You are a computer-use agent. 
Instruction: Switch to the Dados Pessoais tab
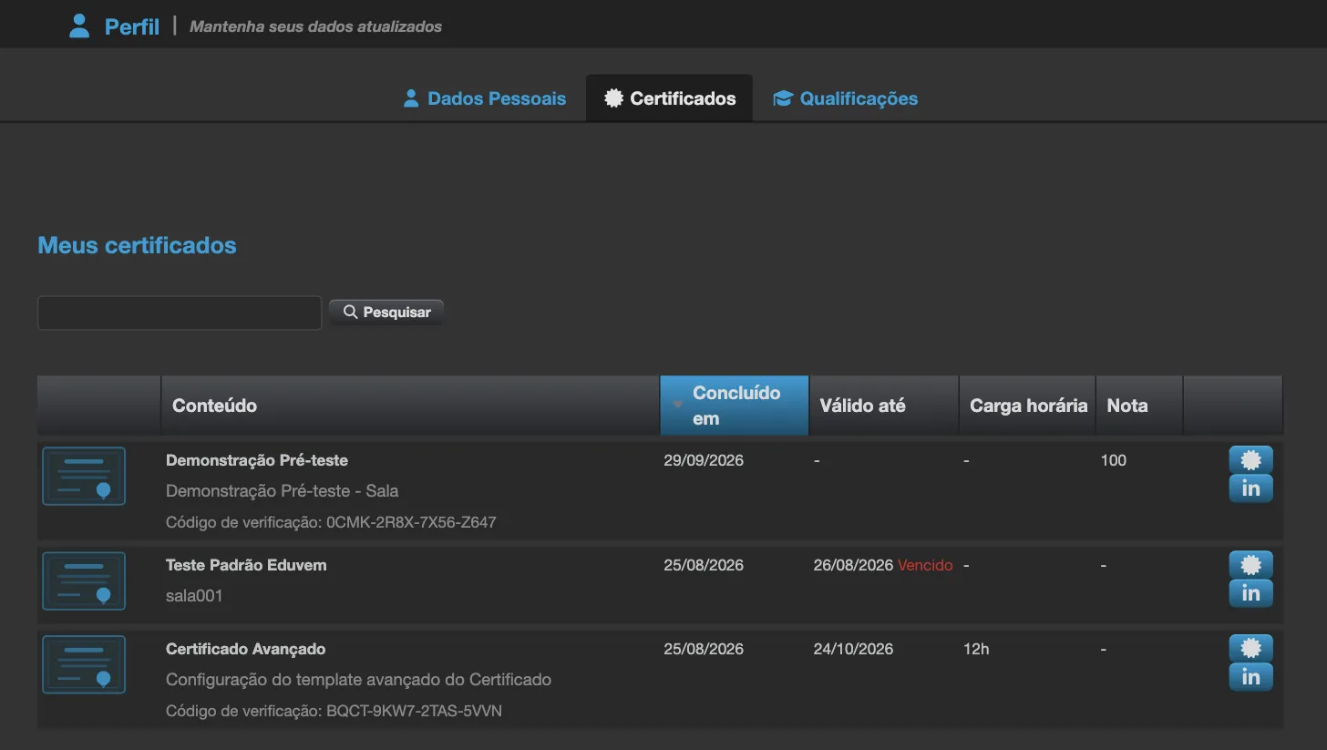pyautogui.click(x=485, y=98)
